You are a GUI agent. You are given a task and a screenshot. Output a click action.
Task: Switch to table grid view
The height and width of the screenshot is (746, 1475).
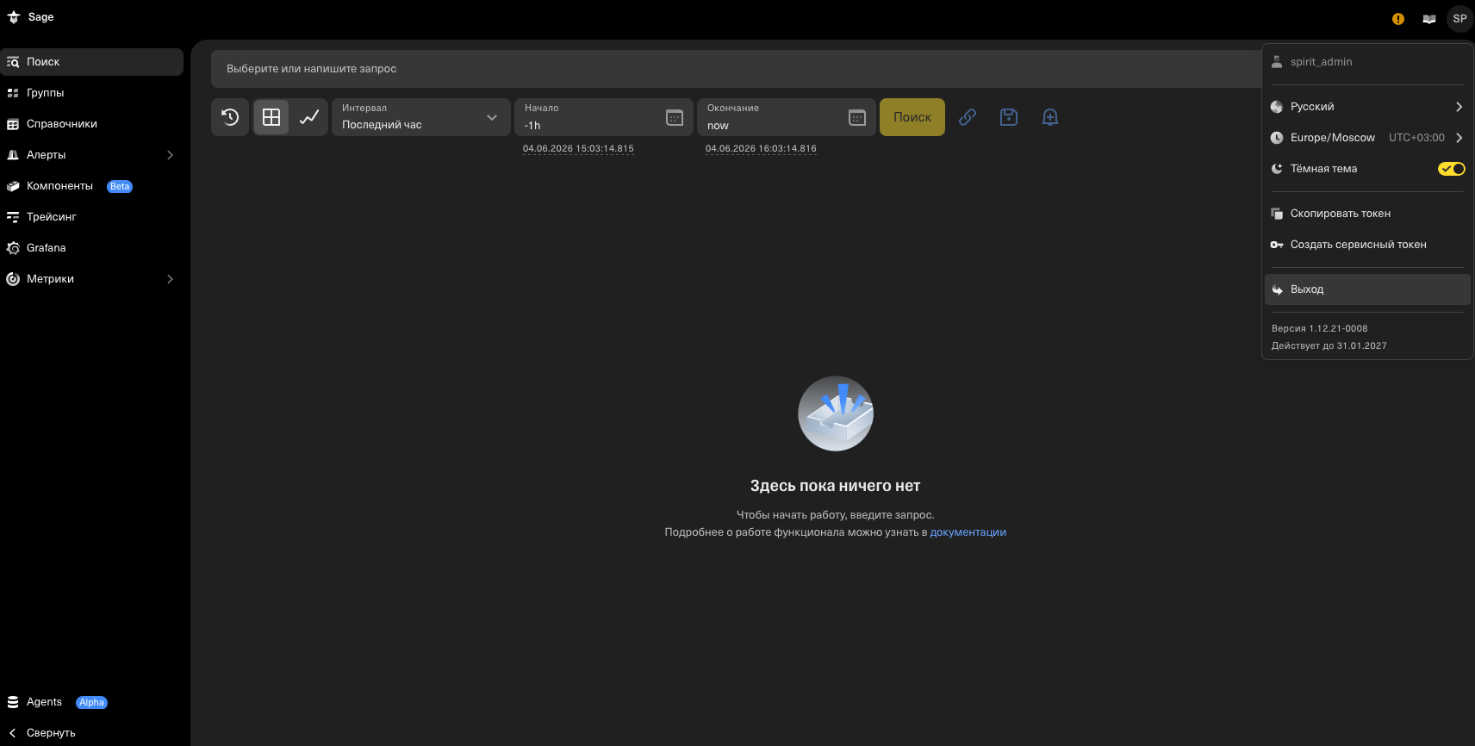(271, 117)
